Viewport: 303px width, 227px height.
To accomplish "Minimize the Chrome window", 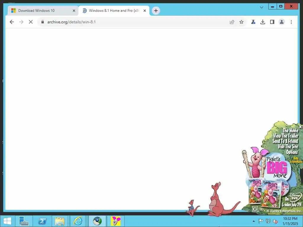I will [x=273, y=7].
